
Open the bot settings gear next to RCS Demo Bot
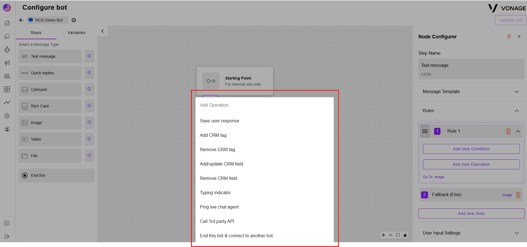tap(74, 20)
